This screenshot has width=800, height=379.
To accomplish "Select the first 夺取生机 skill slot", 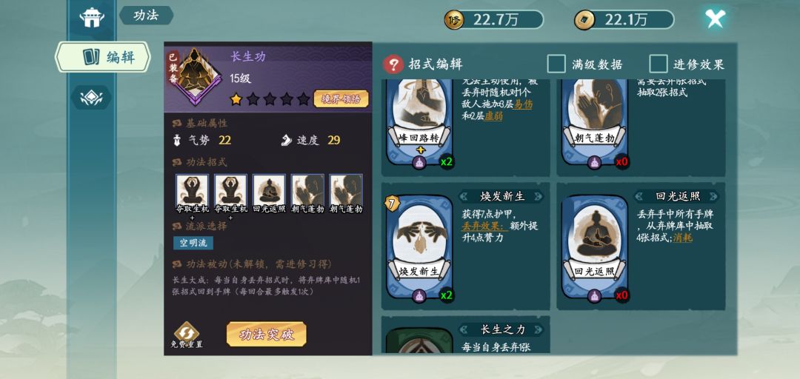I will click(x=193, y=189).
